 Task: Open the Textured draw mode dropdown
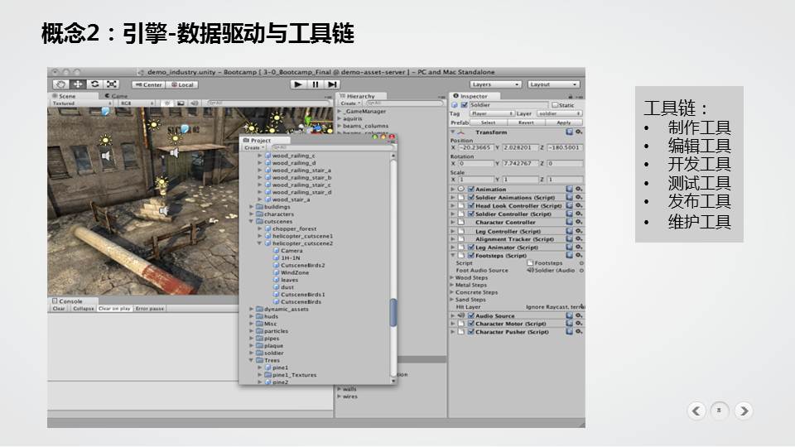(81, 103)
